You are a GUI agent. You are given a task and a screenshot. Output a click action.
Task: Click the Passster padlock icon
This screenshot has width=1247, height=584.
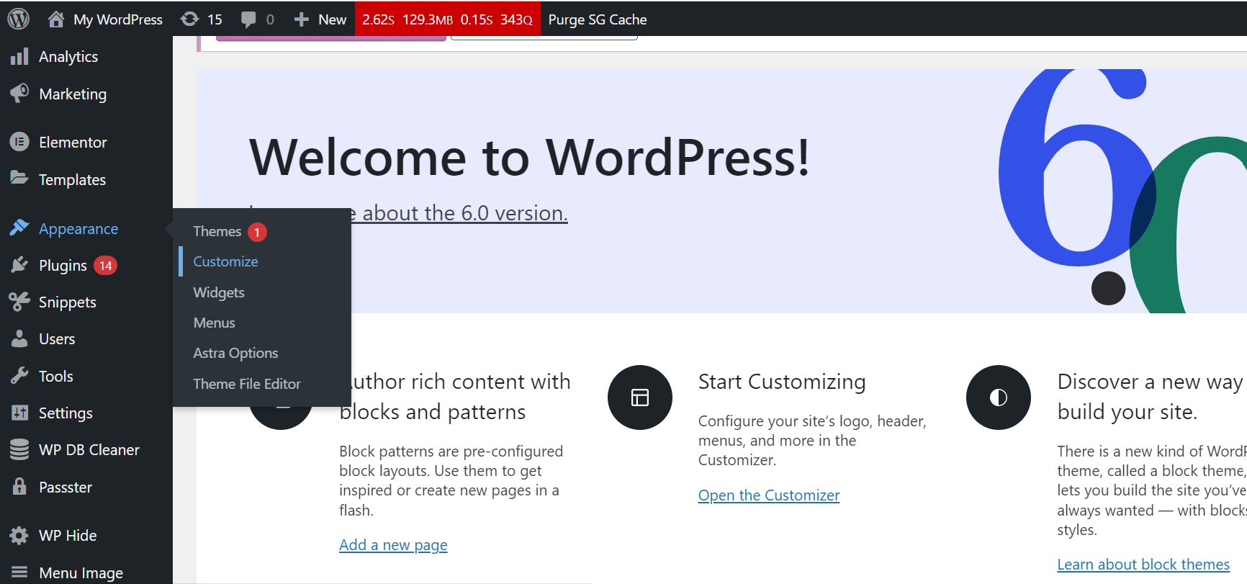coord(19,486)
